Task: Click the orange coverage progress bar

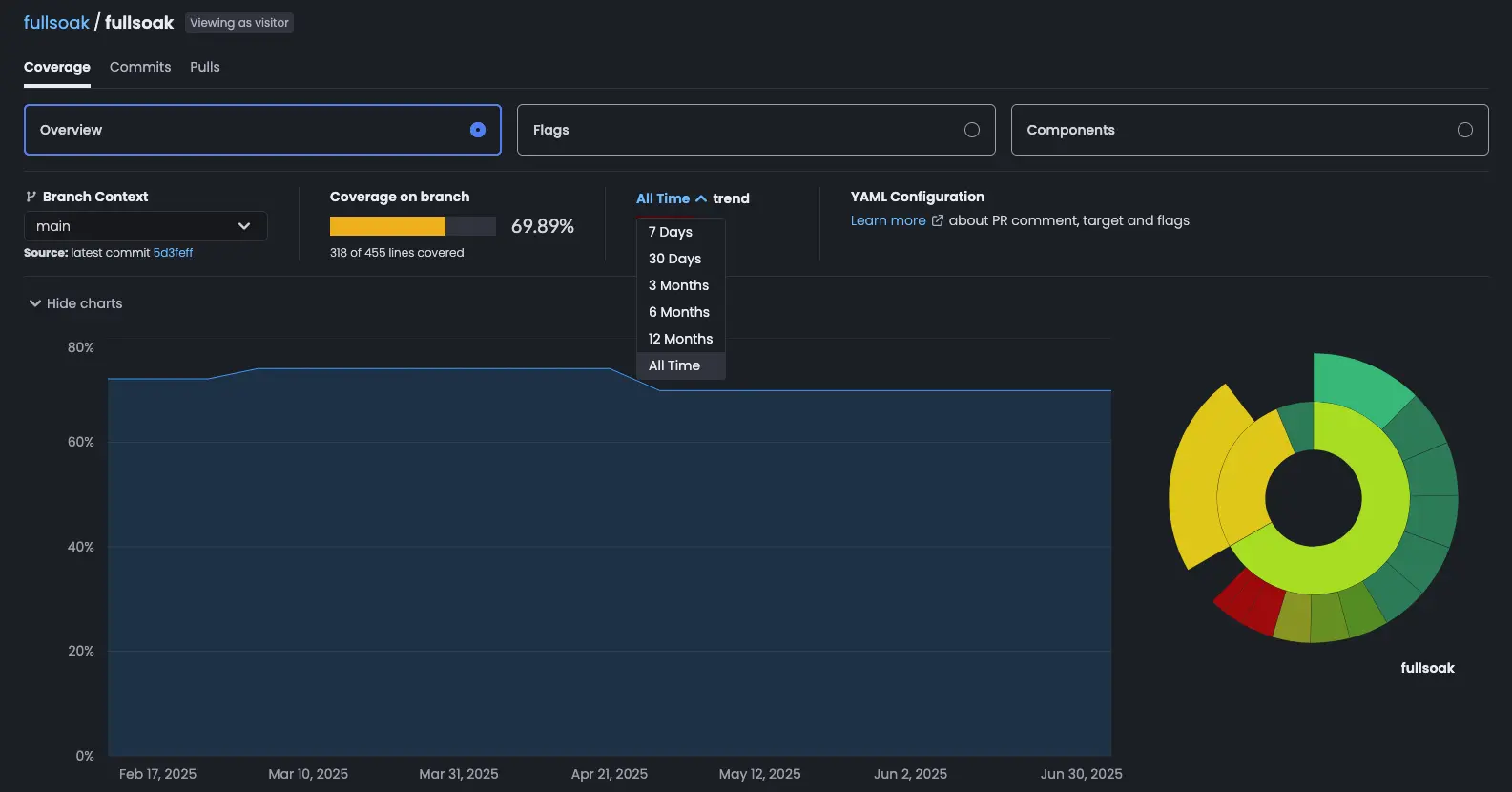Action: coord(388,226)
